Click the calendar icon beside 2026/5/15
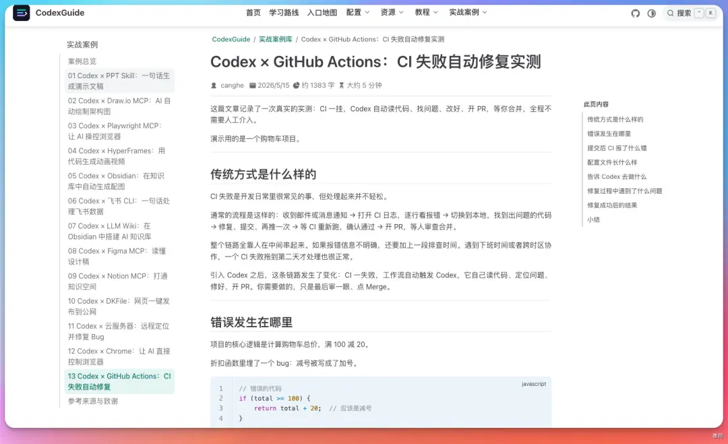Image resolution: width=728 pixels, height=444 pixels. (253, 86)
